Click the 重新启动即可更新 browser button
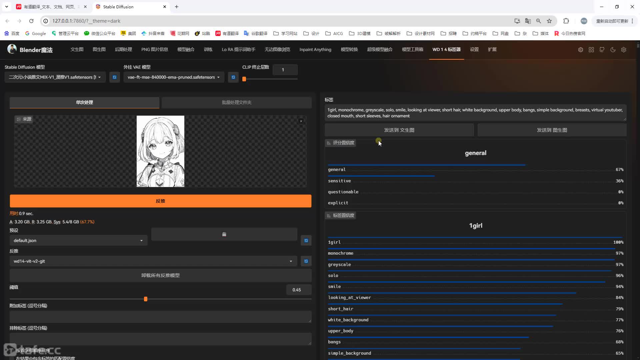 pyautogui.click(x=612, y=21)
